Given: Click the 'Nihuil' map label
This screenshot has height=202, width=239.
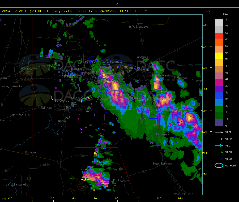Looking at the screenshot, I should [63, 121].
